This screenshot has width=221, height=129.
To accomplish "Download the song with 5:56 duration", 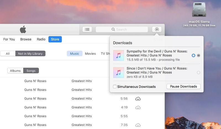I will click(138, 99).
